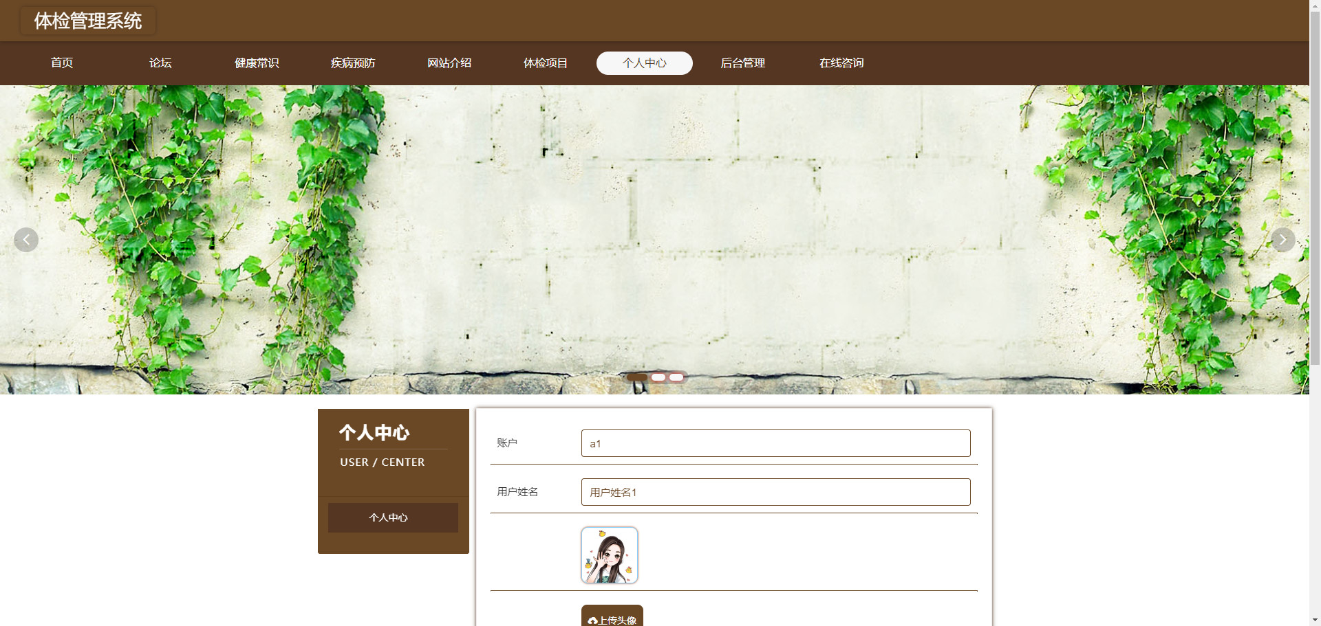The image size is (1321, 626).
Task: Click the scrollbar down arrow
Action: click(x=1315, y=620)
